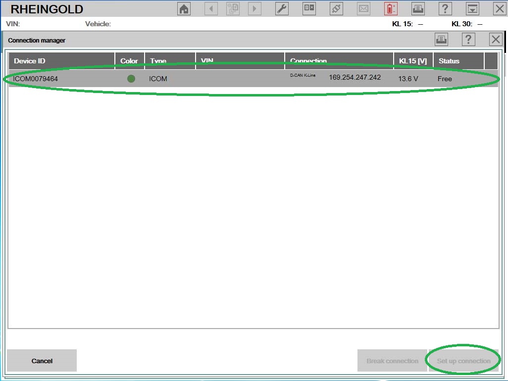Click the Break connection button
The width and height of the screenshot is (508, 381).
tap(392, 361)
